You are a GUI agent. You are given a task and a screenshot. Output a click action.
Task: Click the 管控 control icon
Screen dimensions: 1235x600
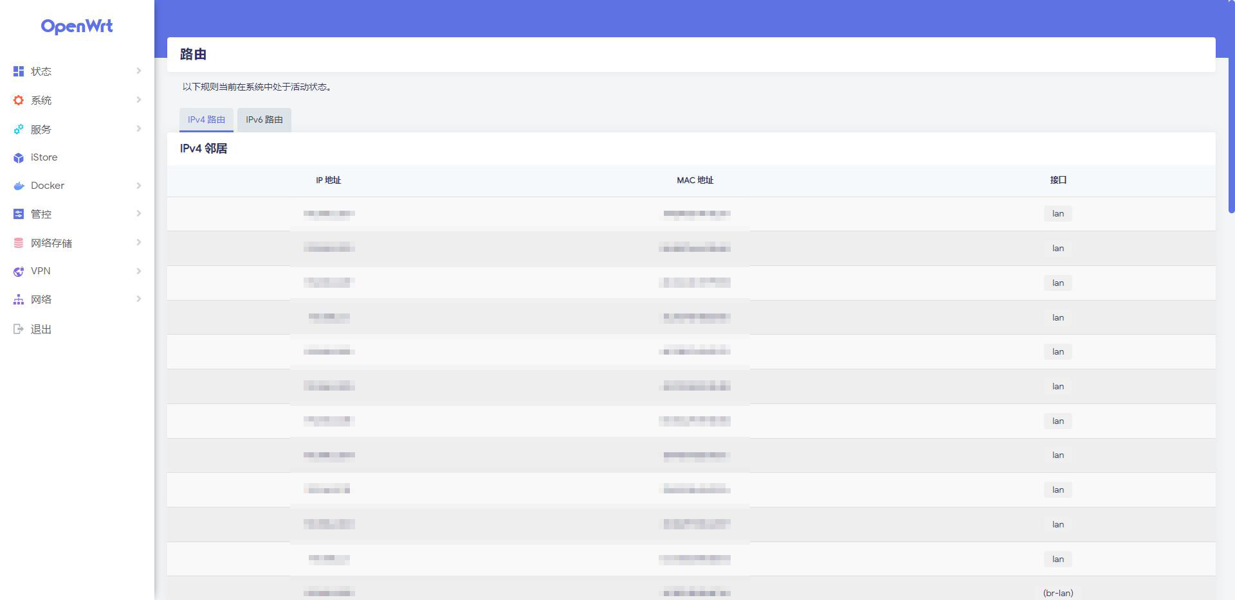(19, 214)
